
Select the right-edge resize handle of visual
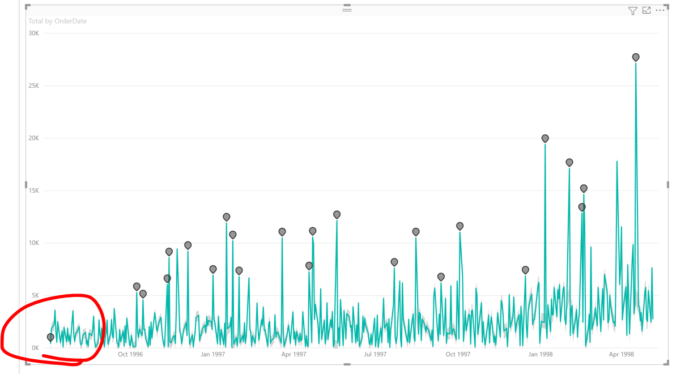pyautogui.click(x=668, y=185)
